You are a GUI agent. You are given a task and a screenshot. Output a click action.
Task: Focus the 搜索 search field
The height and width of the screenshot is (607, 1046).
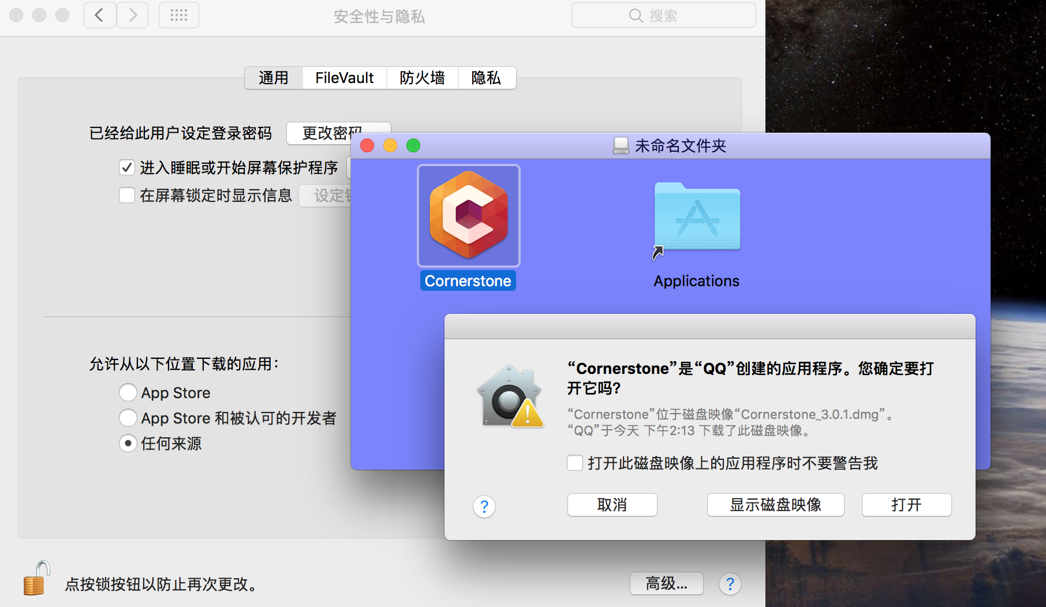[663, 15]
